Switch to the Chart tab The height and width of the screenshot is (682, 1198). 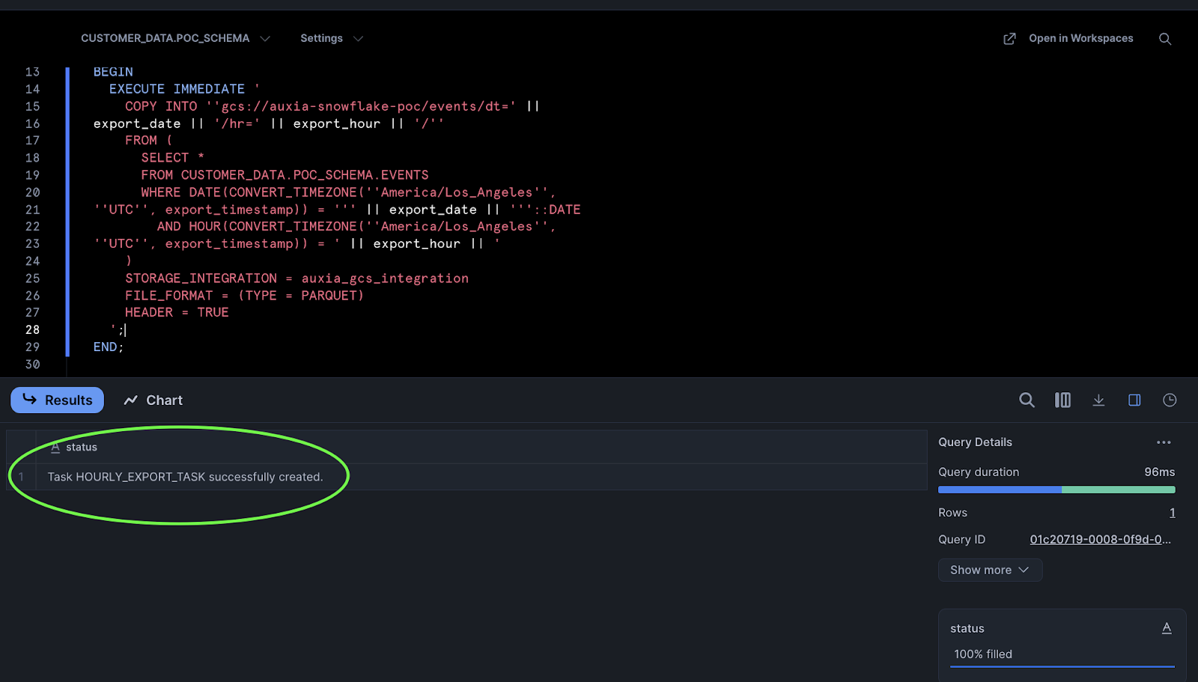(x=153, y=401)
